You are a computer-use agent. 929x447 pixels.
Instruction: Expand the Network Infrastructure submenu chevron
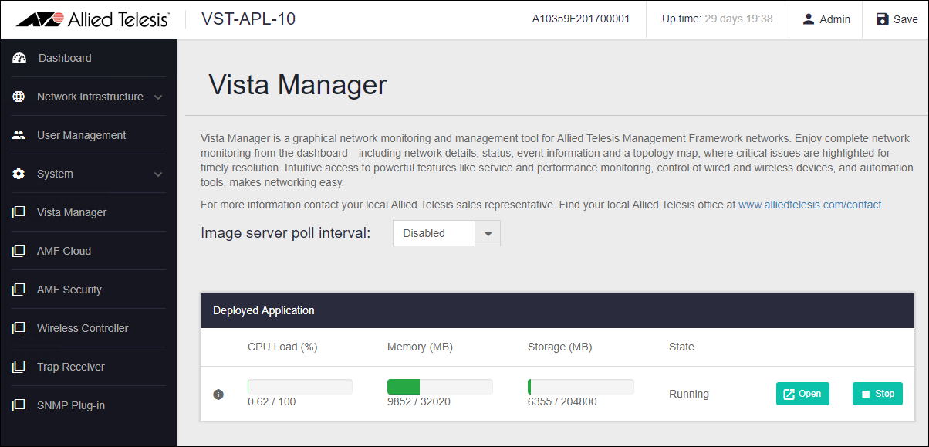click(x=158, y=97)
